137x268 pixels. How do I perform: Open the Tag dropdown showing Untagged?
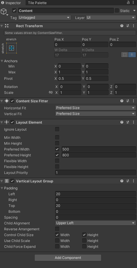tap(44, 18)
